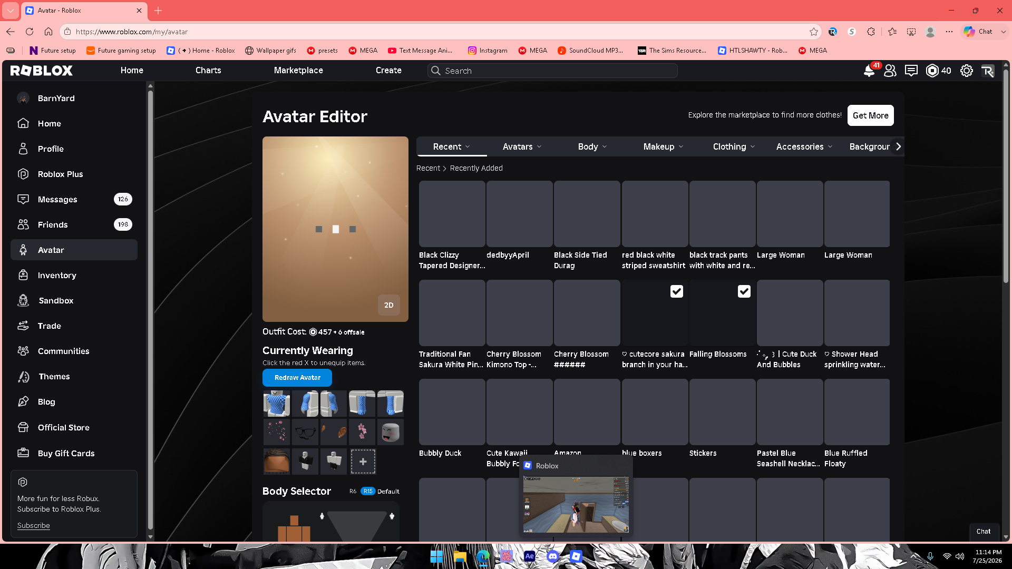1012x569 pixels.
Task: Open After Effects from the taskbar
Action: tap(529, 556)
